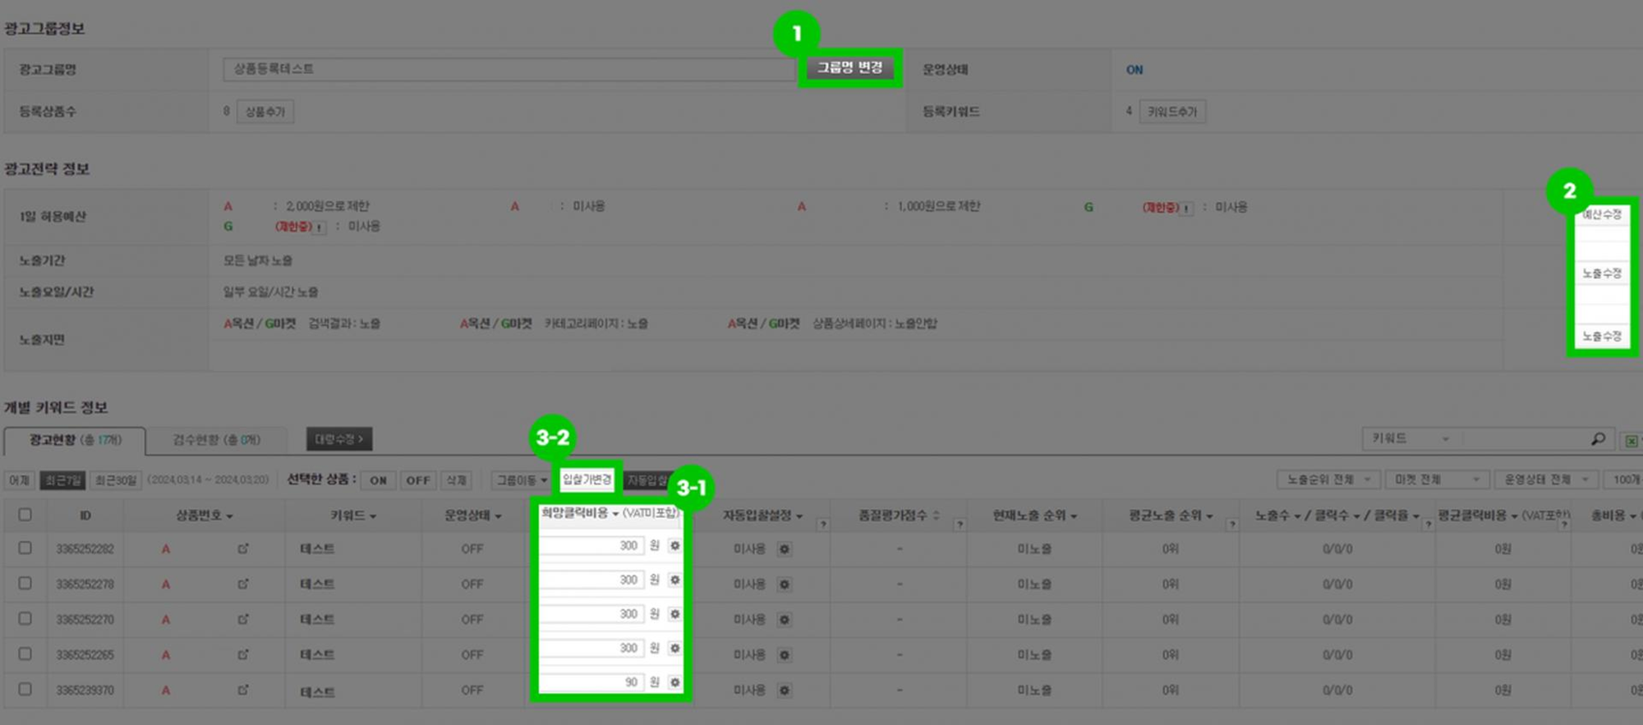Open bid settings gear for product 3365239370
Image resolution: width=1643 pixels, height=725 pixels.
[x=674, y=682]
